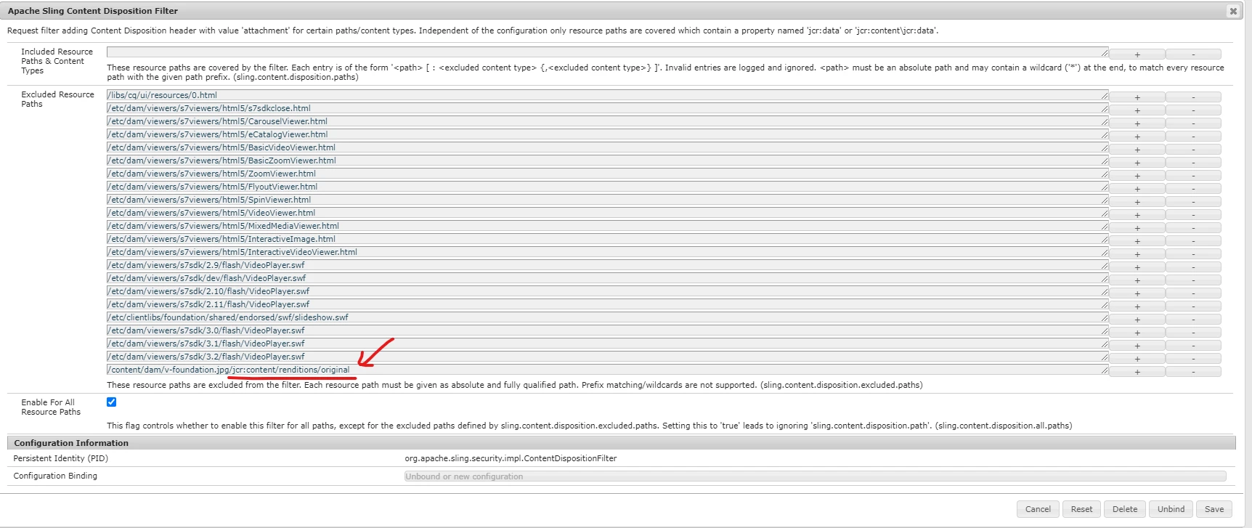Edit the slideshow.swf path field
The image size is (1252, 528).
coord(607,317)
